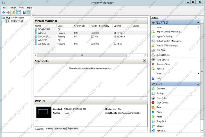This screenshot has width=205, height=138.
Task: Toggle the Show/Hide Console Tree icon
Action: pos(19,12)
